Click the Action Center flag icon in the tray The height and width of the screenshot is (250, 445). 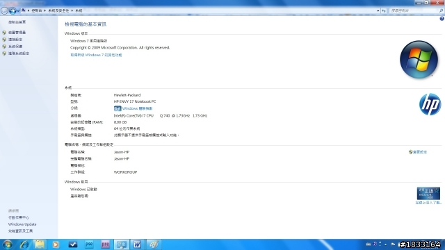coord(393,244)
